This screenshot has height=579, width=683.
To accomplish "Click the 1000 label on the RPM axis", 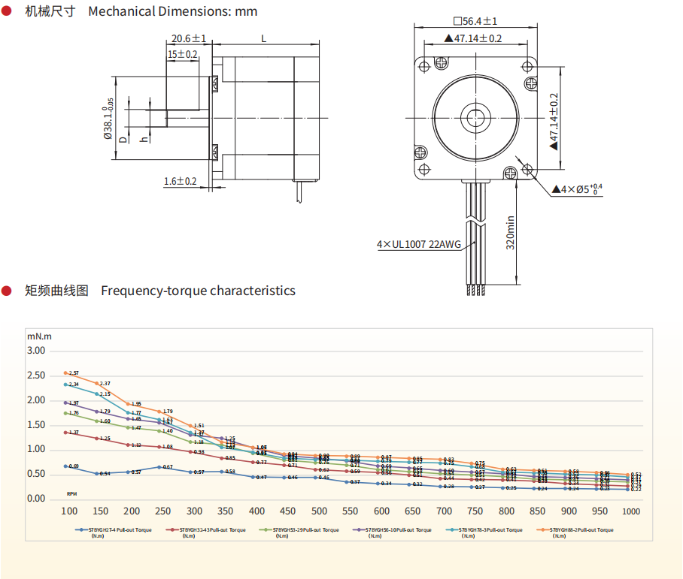I will [x=632, y=511].
